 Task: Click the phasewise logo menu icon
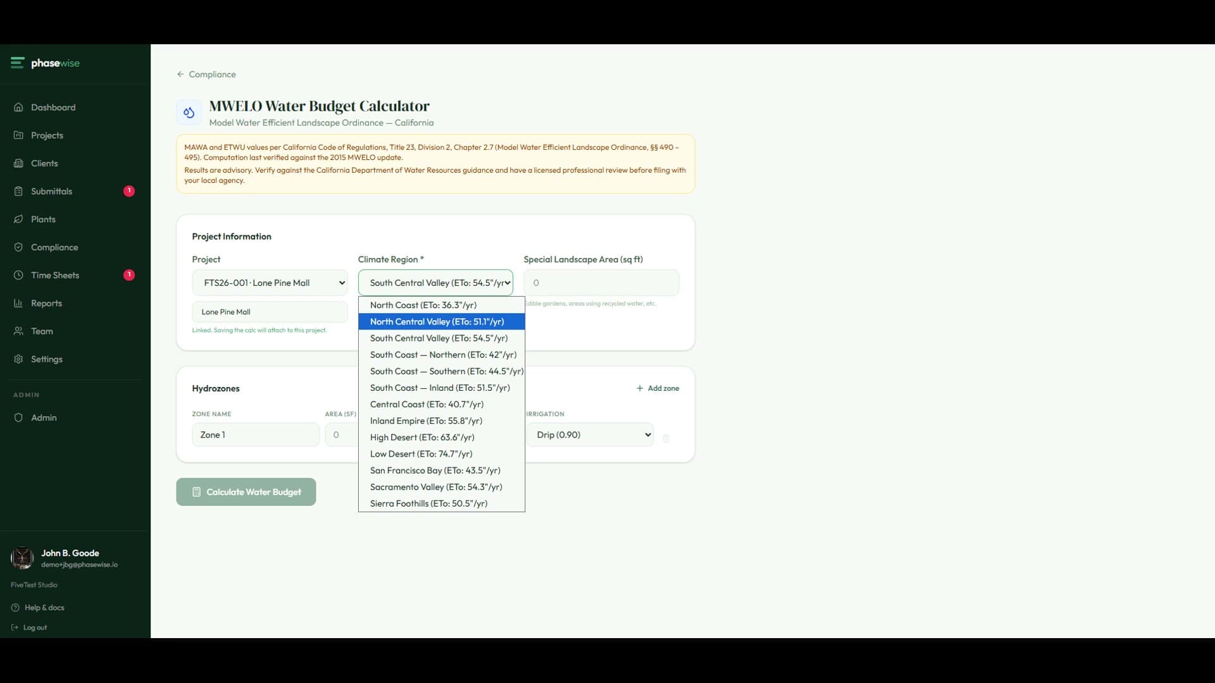pos(17,63)
